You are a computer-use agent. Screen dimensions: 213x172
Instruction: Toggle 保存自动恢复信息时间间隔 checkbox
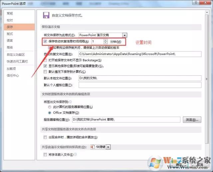pos(45,41)
